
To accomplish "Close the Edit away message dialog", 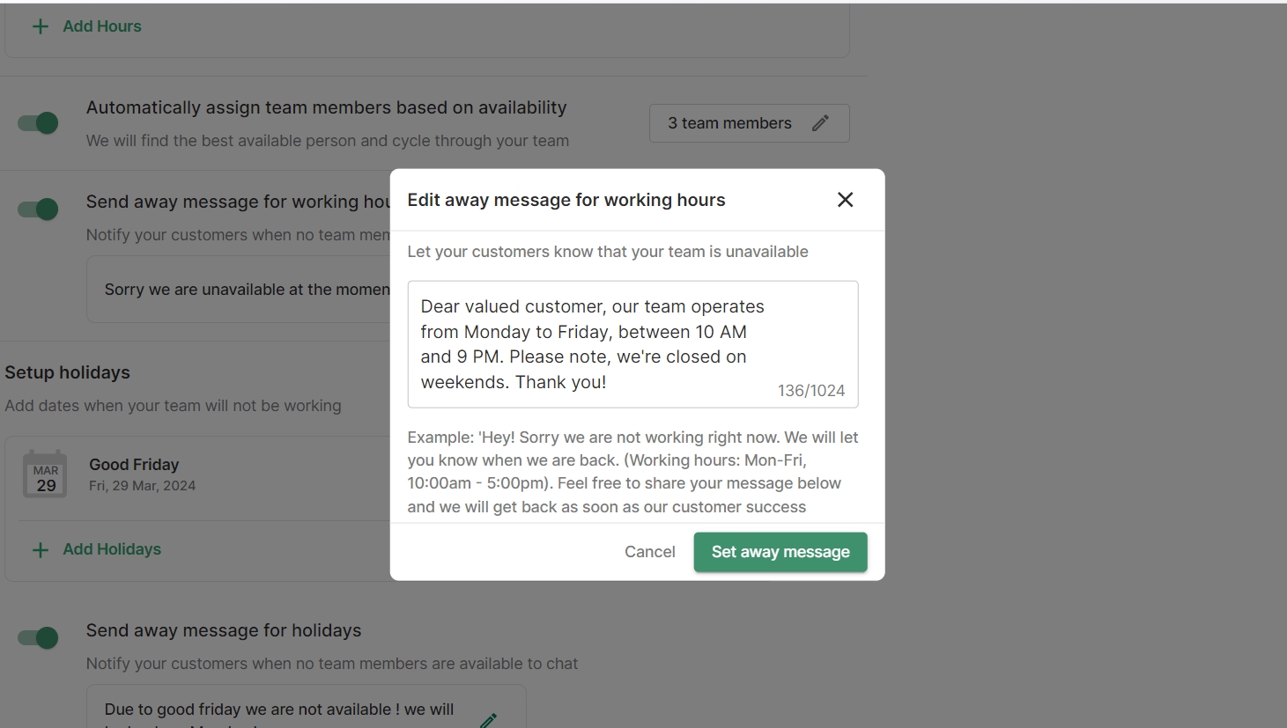I will pyautogui.click(x=845, y=200).
